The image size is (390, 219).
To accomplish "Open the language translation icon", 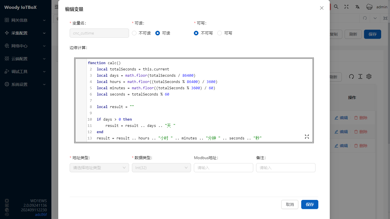I will (357, 7).
